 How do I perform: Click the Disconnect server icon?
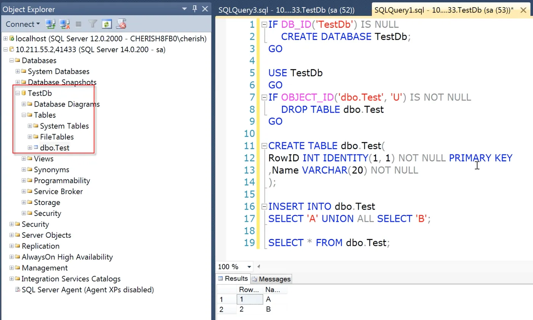click(x=65, y=24)
